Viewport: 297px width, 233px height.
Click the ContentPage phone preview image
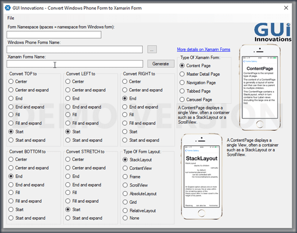pos(260,88)
